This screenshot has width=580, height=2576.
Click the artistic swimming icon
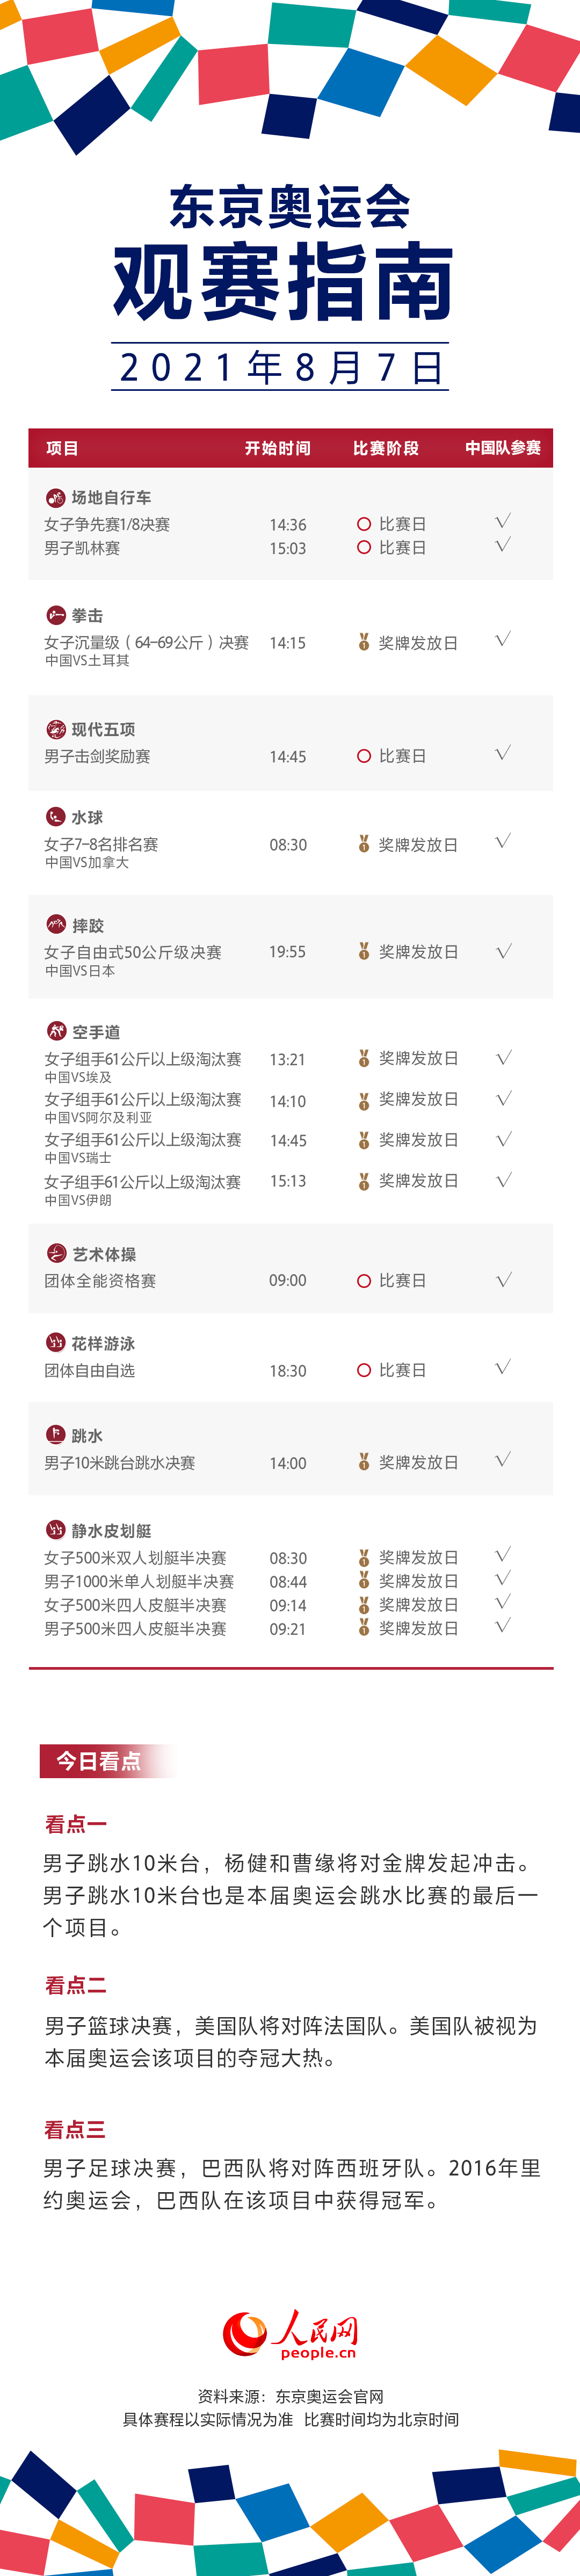[56, 1343]
